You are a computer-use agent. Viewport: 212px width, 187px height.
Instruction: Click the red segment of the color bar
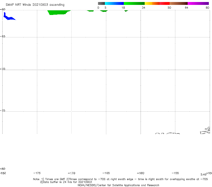pyautogui.click(x=164, y=3)
